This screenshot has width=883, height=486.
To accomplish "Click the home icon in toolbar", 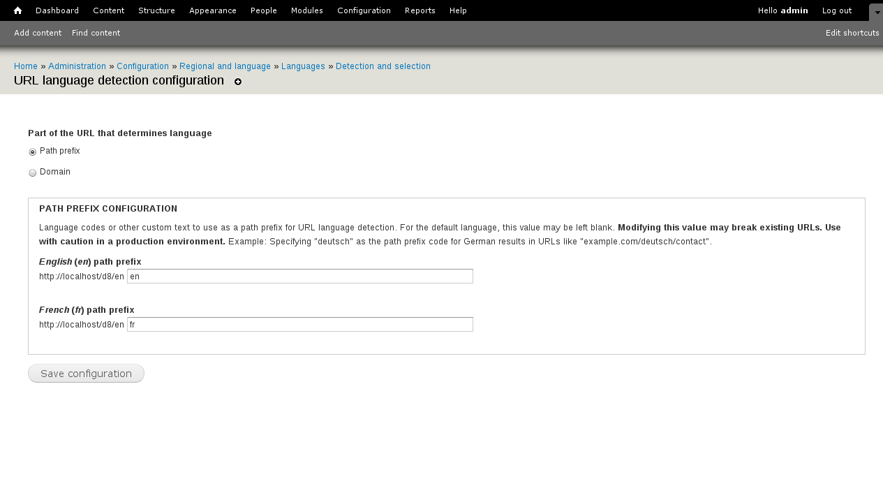I will pyautogui.click(x=17, y=10).
